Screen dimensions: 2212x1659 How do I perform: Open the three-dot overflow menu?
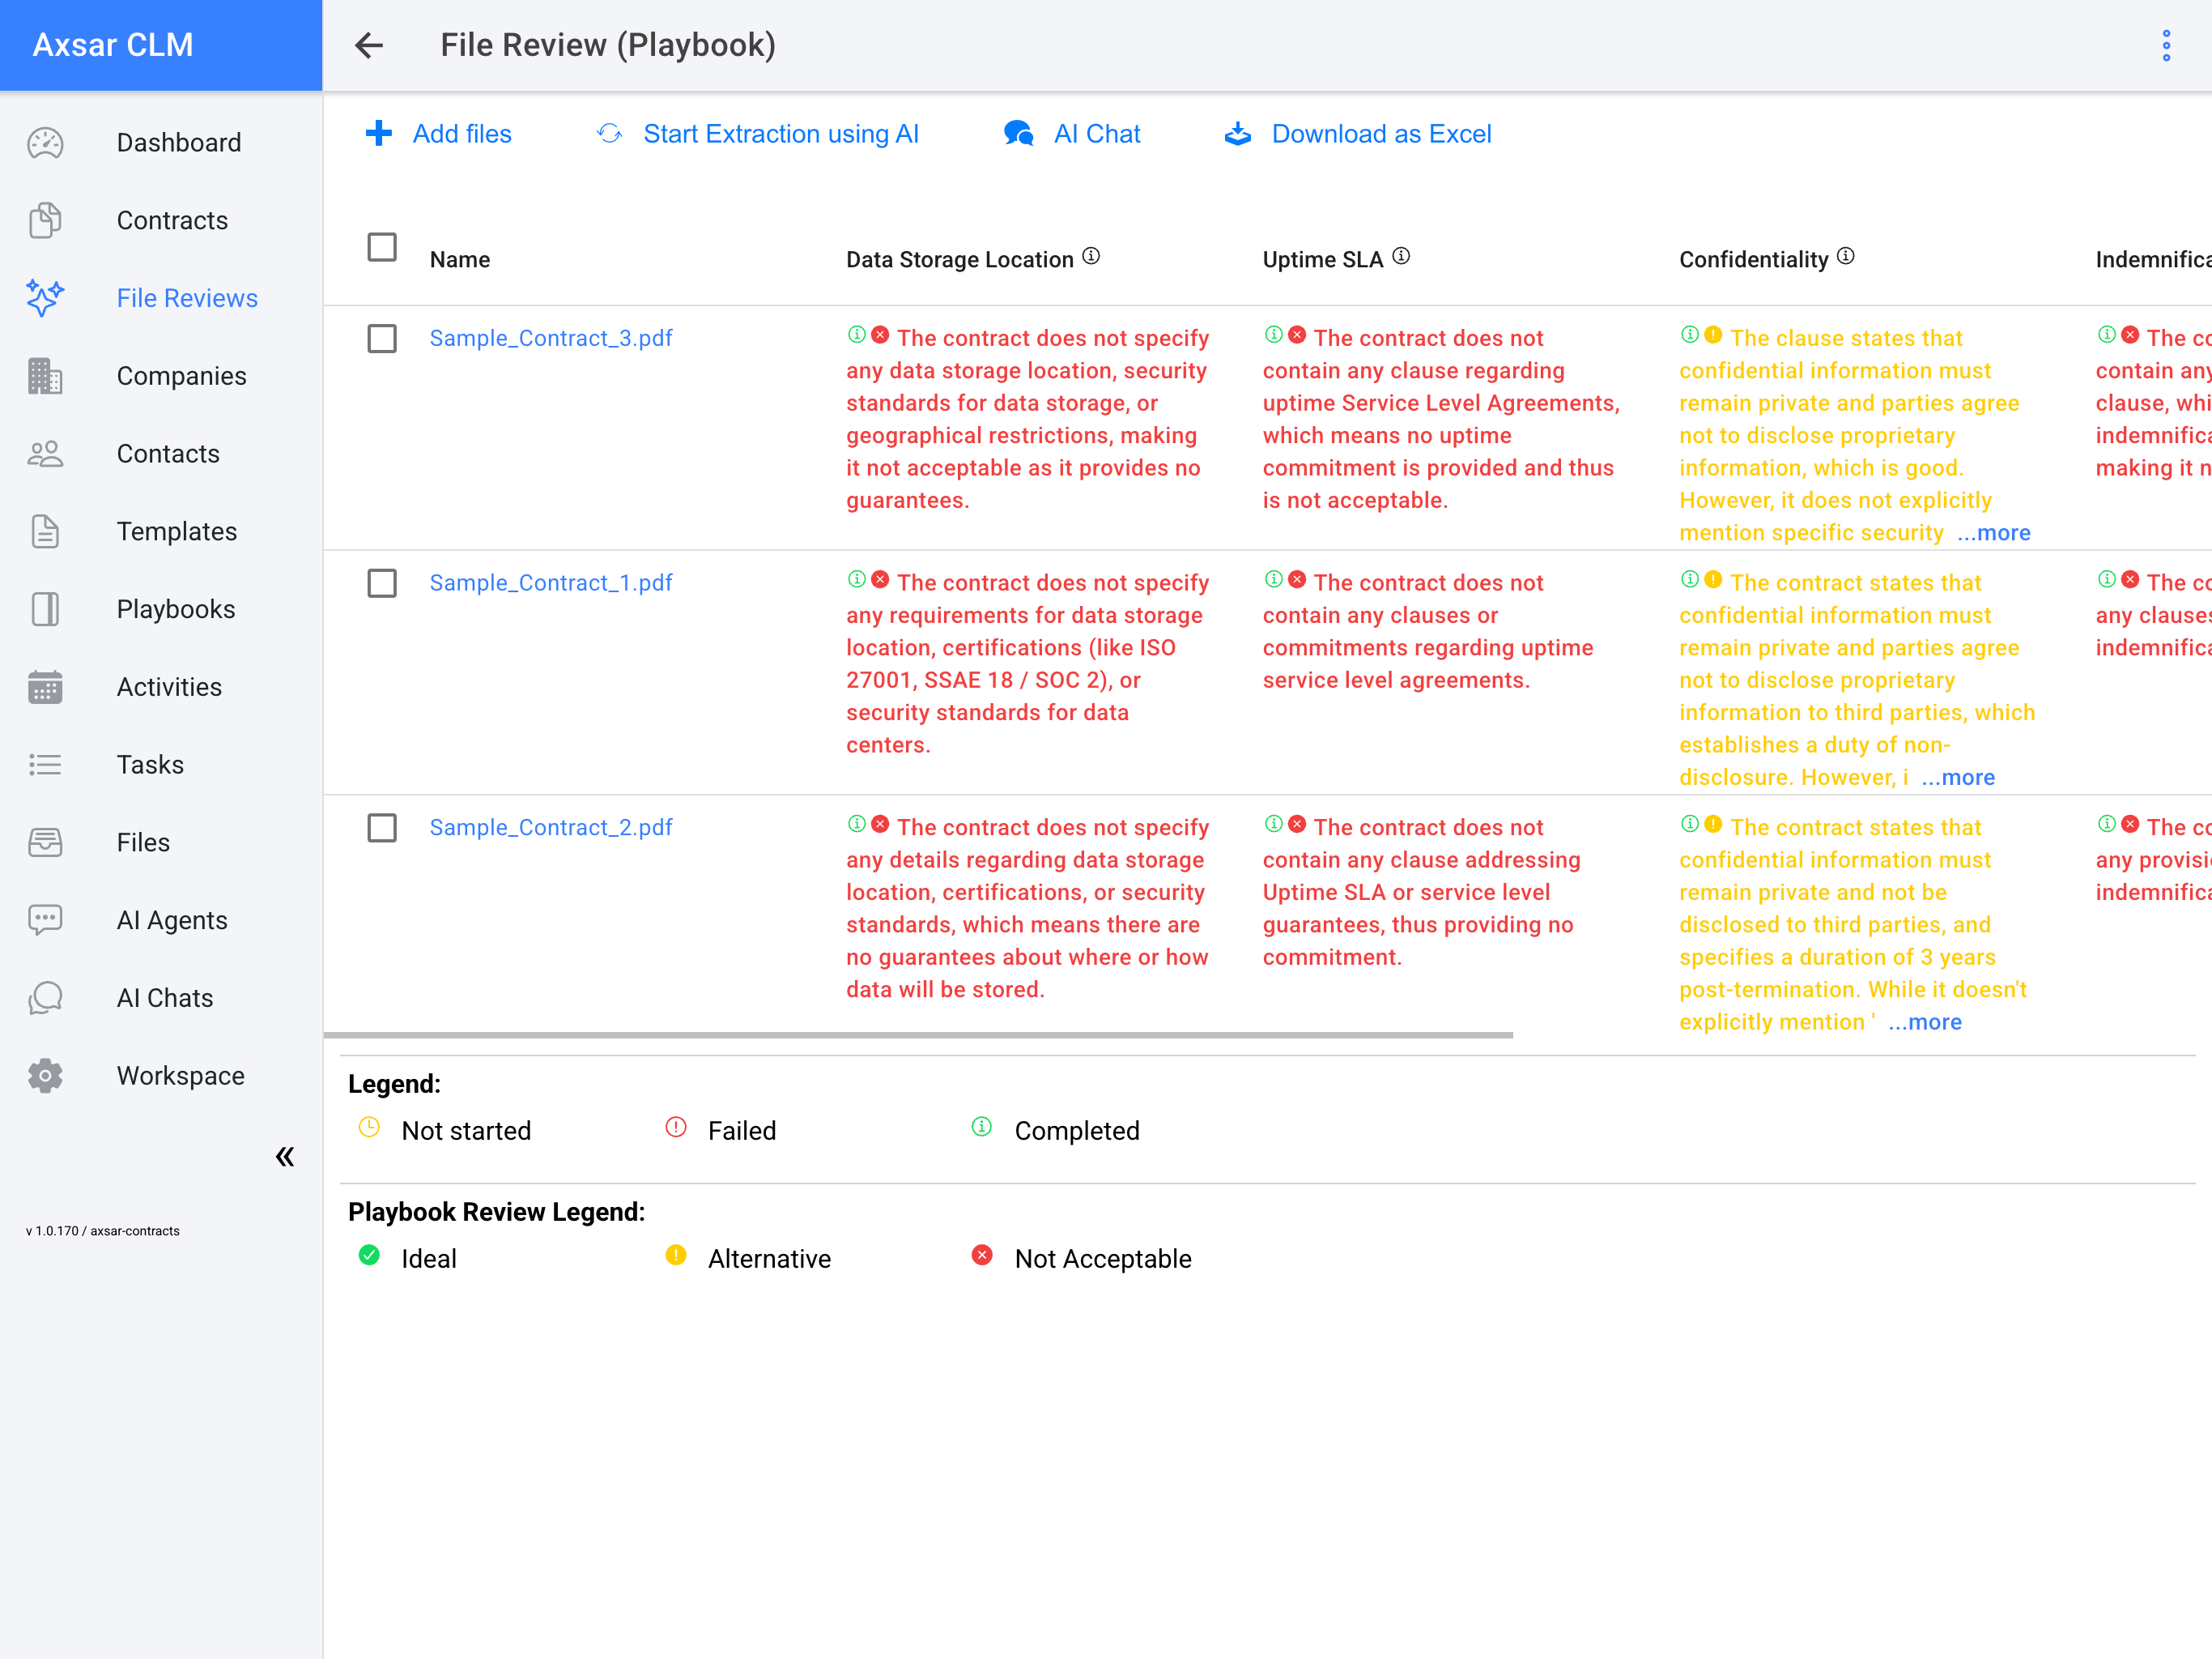(2166, 45)
